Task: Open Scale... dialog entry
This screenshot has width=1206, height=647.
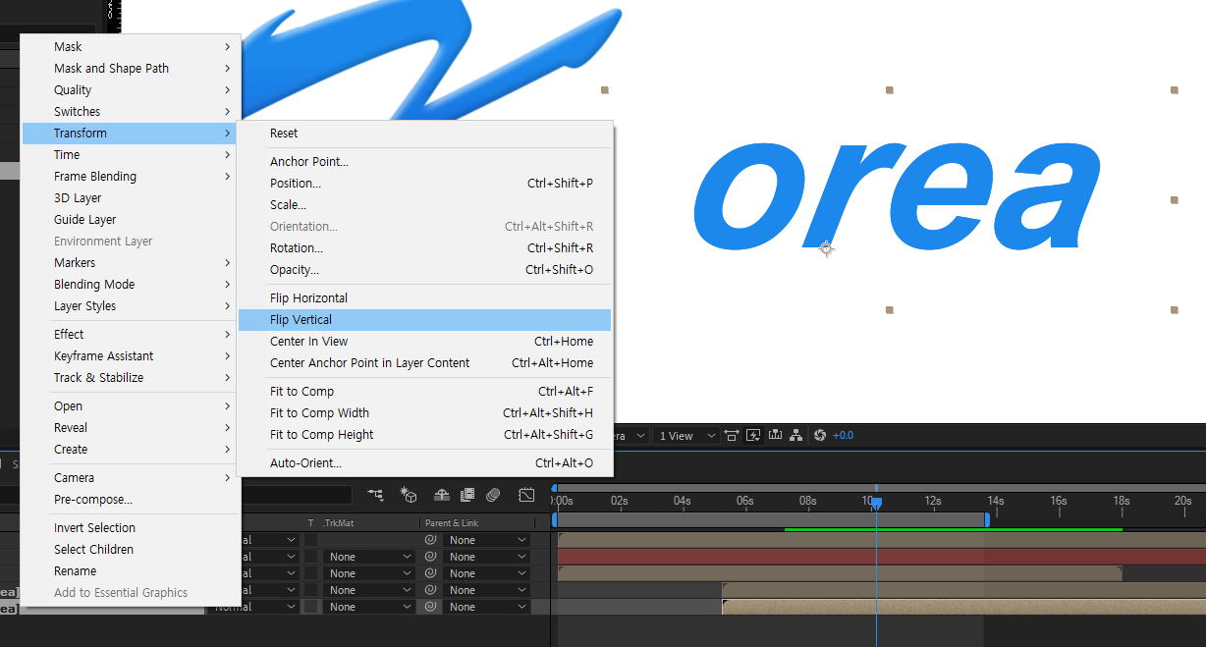Action: tap(424, 204)
